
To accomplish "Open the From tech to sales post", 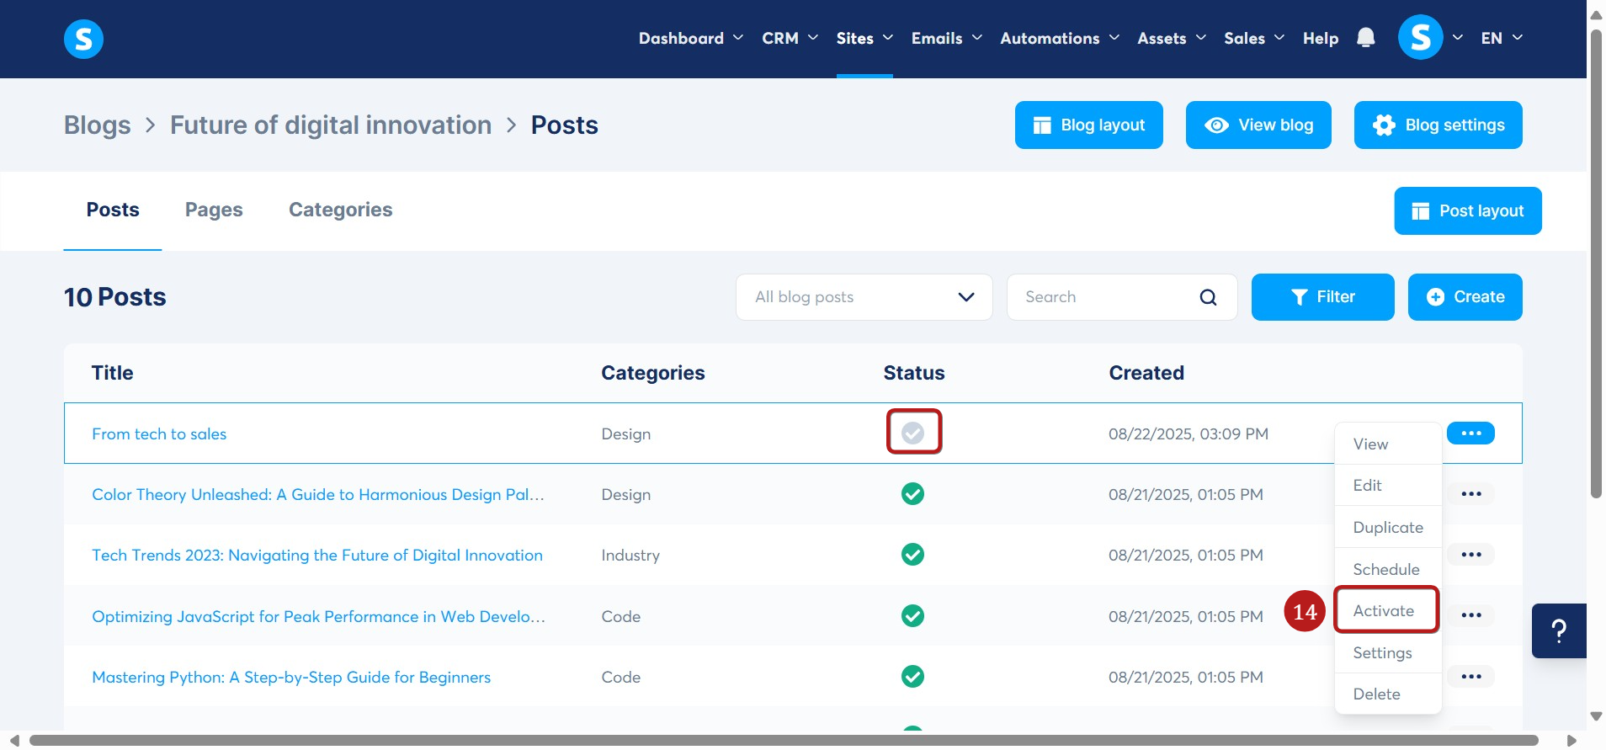I will [159, 434].
